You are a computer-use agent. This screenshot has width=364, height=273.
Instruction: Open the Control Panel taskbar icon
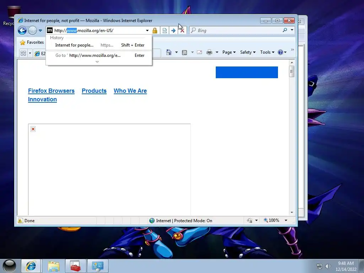[x=97, y=266]
